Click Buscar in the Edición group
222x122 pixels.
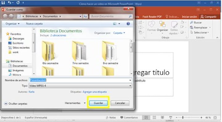(x=196, y=23)
